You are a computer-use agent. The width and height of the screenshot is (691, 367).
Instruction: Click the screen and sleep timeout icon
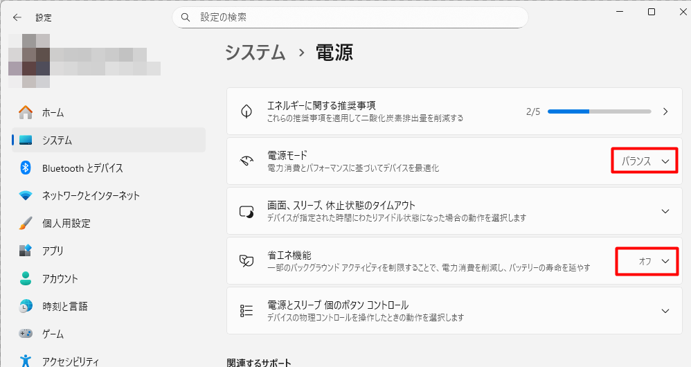point(246,211)
